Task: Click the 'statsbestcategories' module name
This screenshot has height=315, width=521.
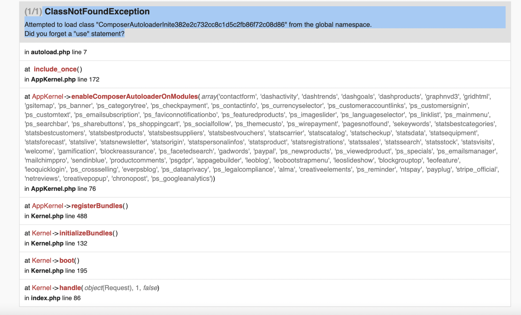Action: pyautogui.click(x=465, y=124)
